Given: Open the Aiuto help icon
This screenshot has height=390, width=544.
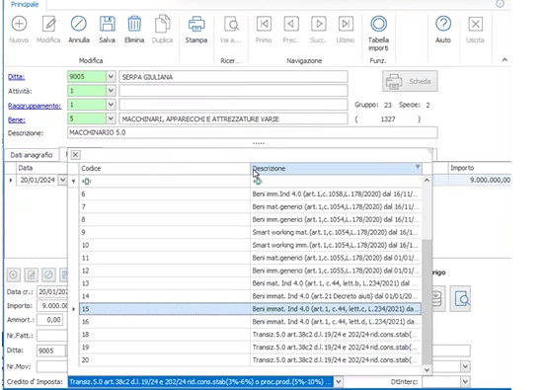Looking at the screenshot, I should tap(443, 24).
